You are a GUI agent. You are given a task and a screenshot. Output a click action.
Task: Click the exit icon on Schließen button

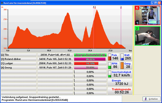click(146, 99)
